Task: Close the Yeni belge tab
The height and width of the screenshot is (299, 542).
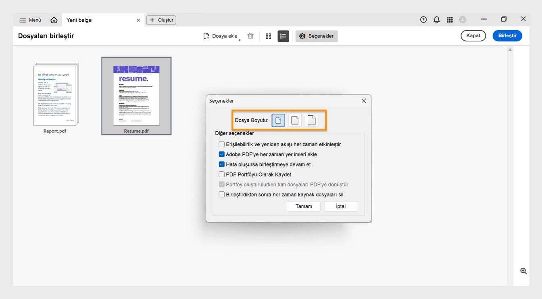Action: 138,20
